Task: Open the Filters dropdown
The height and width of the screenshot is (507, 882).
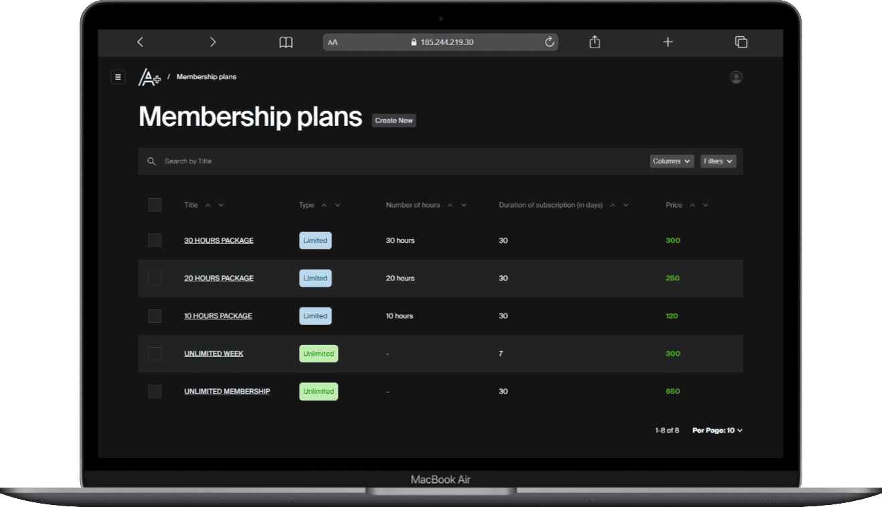Action: coord(718,161)
